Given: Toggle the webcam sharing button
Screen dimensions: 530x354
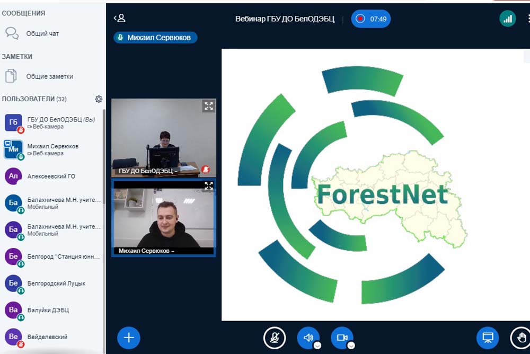Looking at the screenshot, I should (x=342, y=338).
